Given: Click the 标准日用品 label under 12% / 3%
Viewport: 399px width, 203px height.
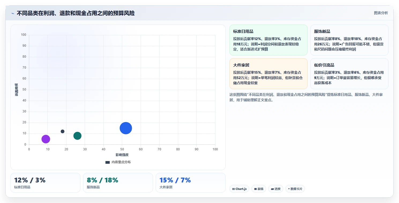Looking at the screenshot, I should [x=22, y=187].
